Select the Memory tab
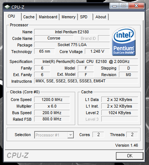The image size is (149, 165). point(69,17)
